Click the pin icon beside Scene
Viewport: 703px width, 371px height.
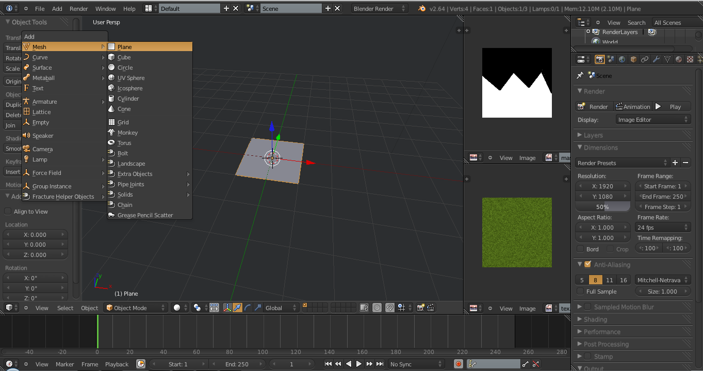click(580, 76)
